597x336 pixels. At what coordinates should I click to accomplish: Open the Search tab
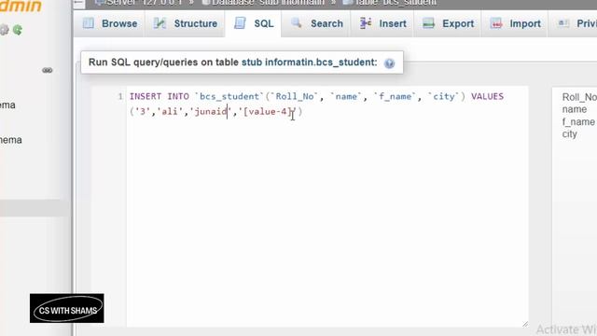tap(317, 23)
